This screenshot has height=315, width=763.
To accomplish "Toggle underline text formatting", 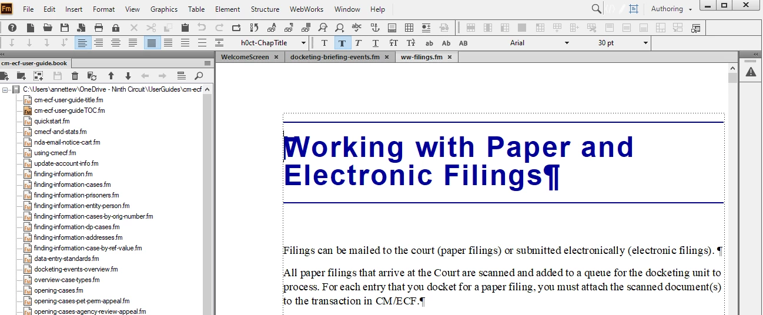I will pyautogui.click(x=376, y=43).
